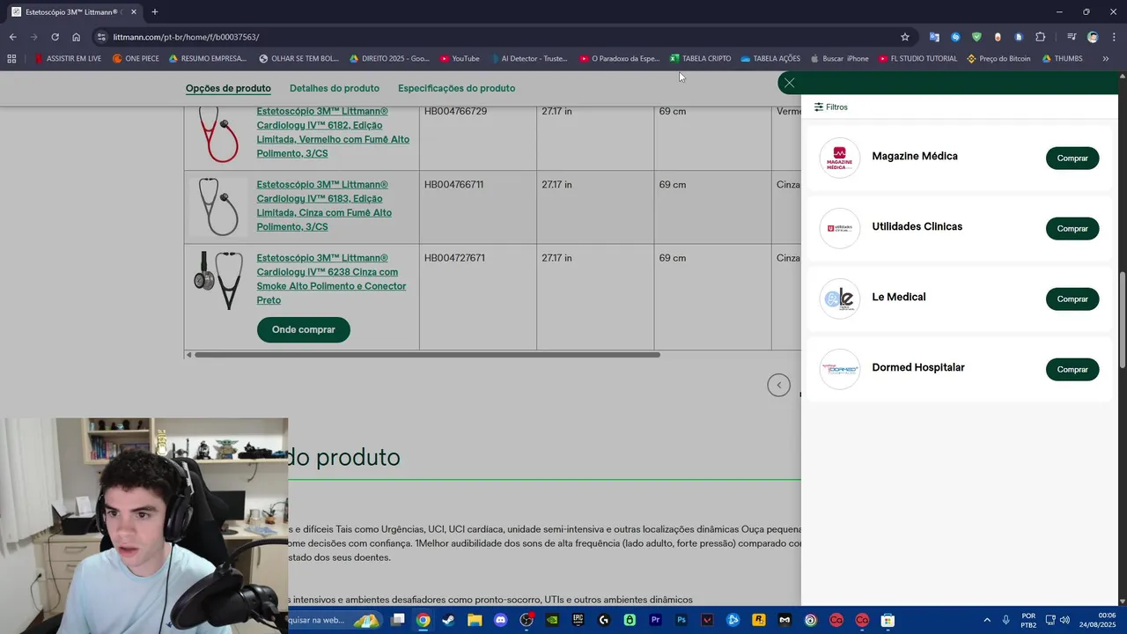
Task: Show hidden system tray icons
Action: 986,620
